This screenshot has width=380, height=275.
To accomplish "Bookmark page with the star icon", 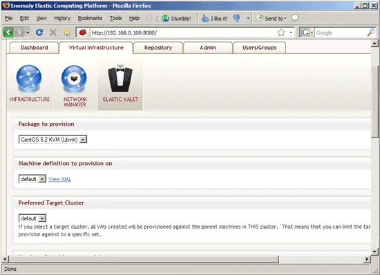I will pyautogui.click(x=281, y=32).
